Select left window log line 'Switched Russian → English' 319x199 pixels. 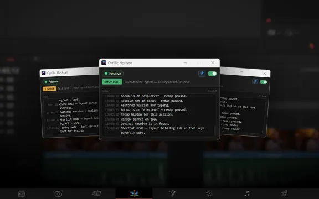(x=79, y=111)
